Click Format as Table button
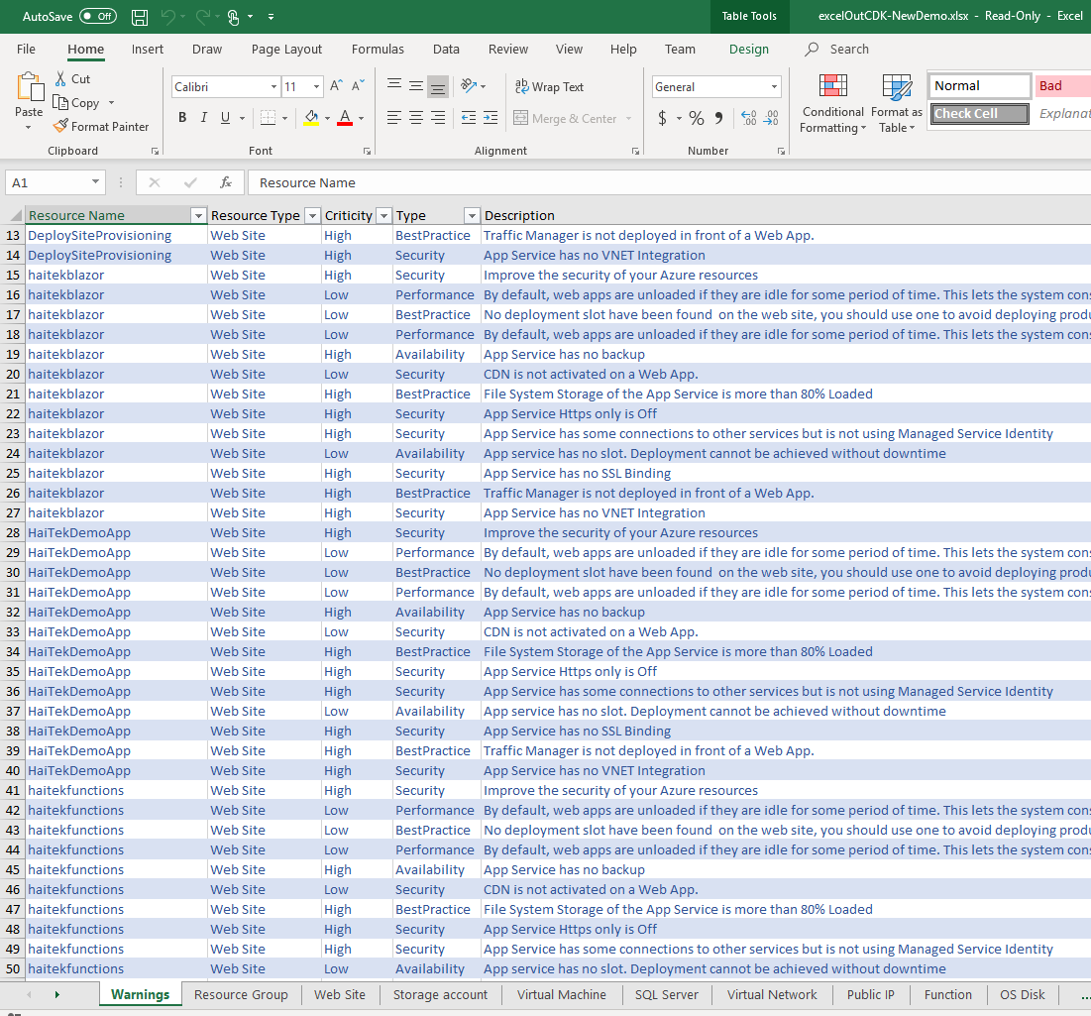Viewport: 1091px width, 1016px height. click(896, 103)
